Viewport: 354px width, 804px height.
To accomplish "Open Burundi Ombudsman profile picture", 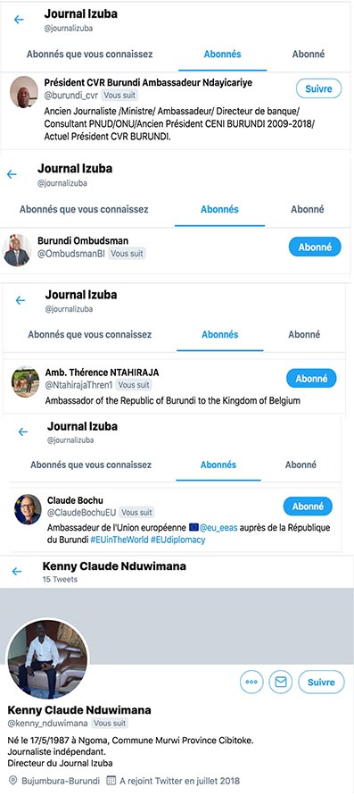I will pos(17,250).
